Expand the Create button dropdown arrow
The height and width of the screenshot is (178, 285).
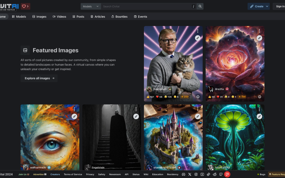point(267,6)
